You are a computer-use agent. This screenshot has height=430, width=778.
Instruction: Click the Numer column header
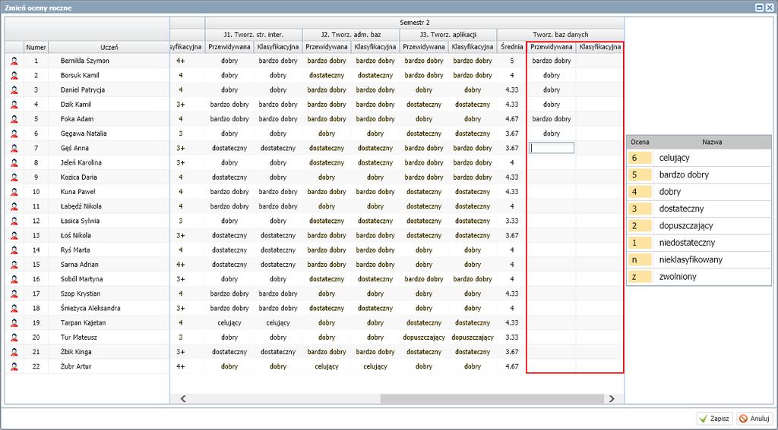(36, 48)
